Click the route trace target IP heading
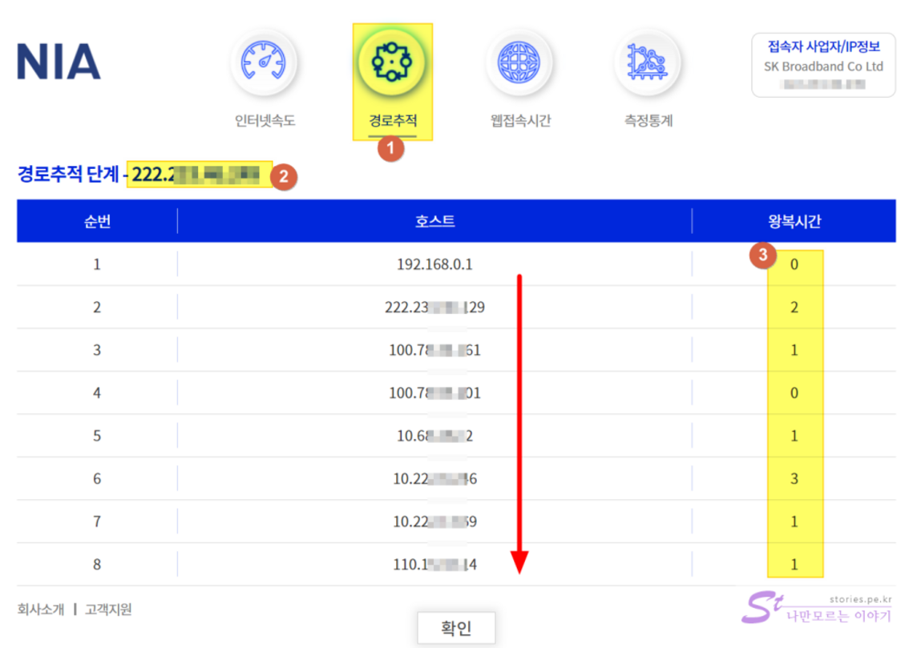Viewport: 913px width, 648px height. tap(196, 174)
